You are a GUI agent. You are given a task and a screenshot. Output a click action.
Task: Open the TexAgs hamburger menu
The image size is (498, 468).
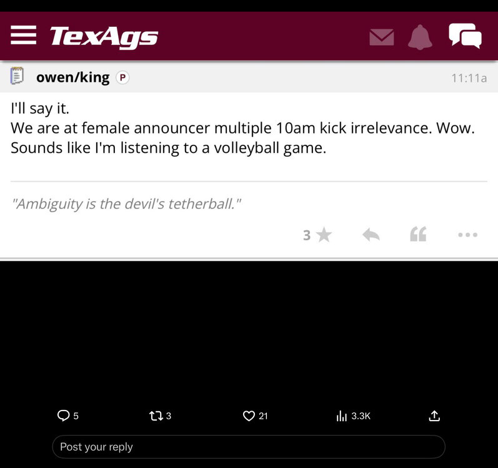[x=24, y=36]
